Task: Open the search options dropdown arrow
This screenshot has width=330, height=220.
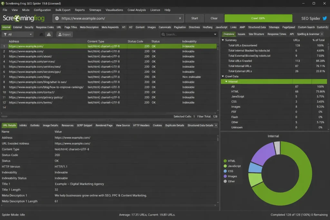Action: point(215,34)
